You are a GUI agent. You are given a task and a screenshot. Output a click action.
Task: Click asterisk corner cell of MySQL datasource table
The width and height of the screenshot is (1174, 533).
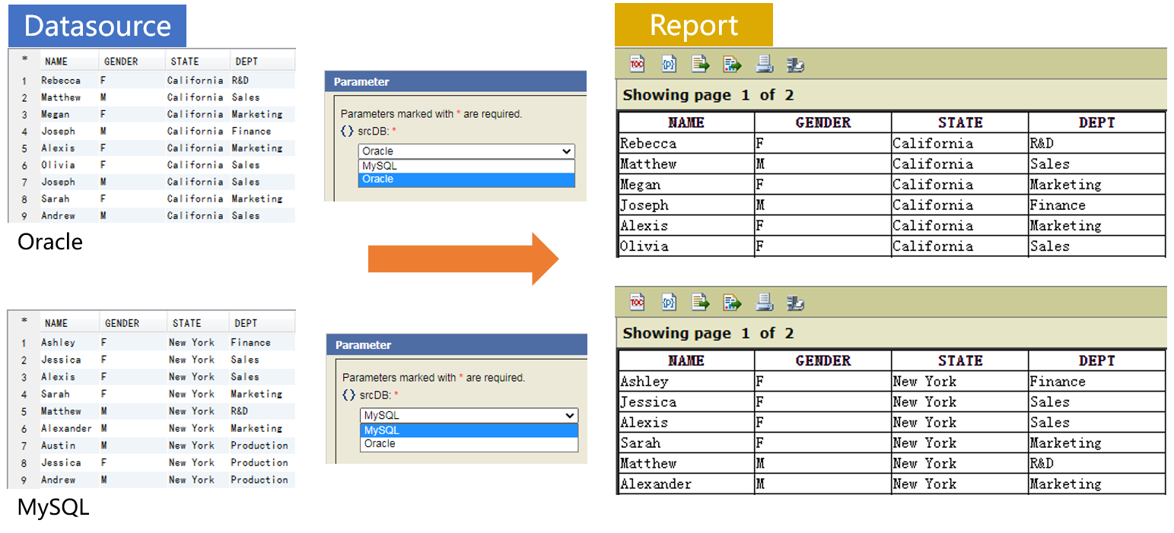[24, 321]
